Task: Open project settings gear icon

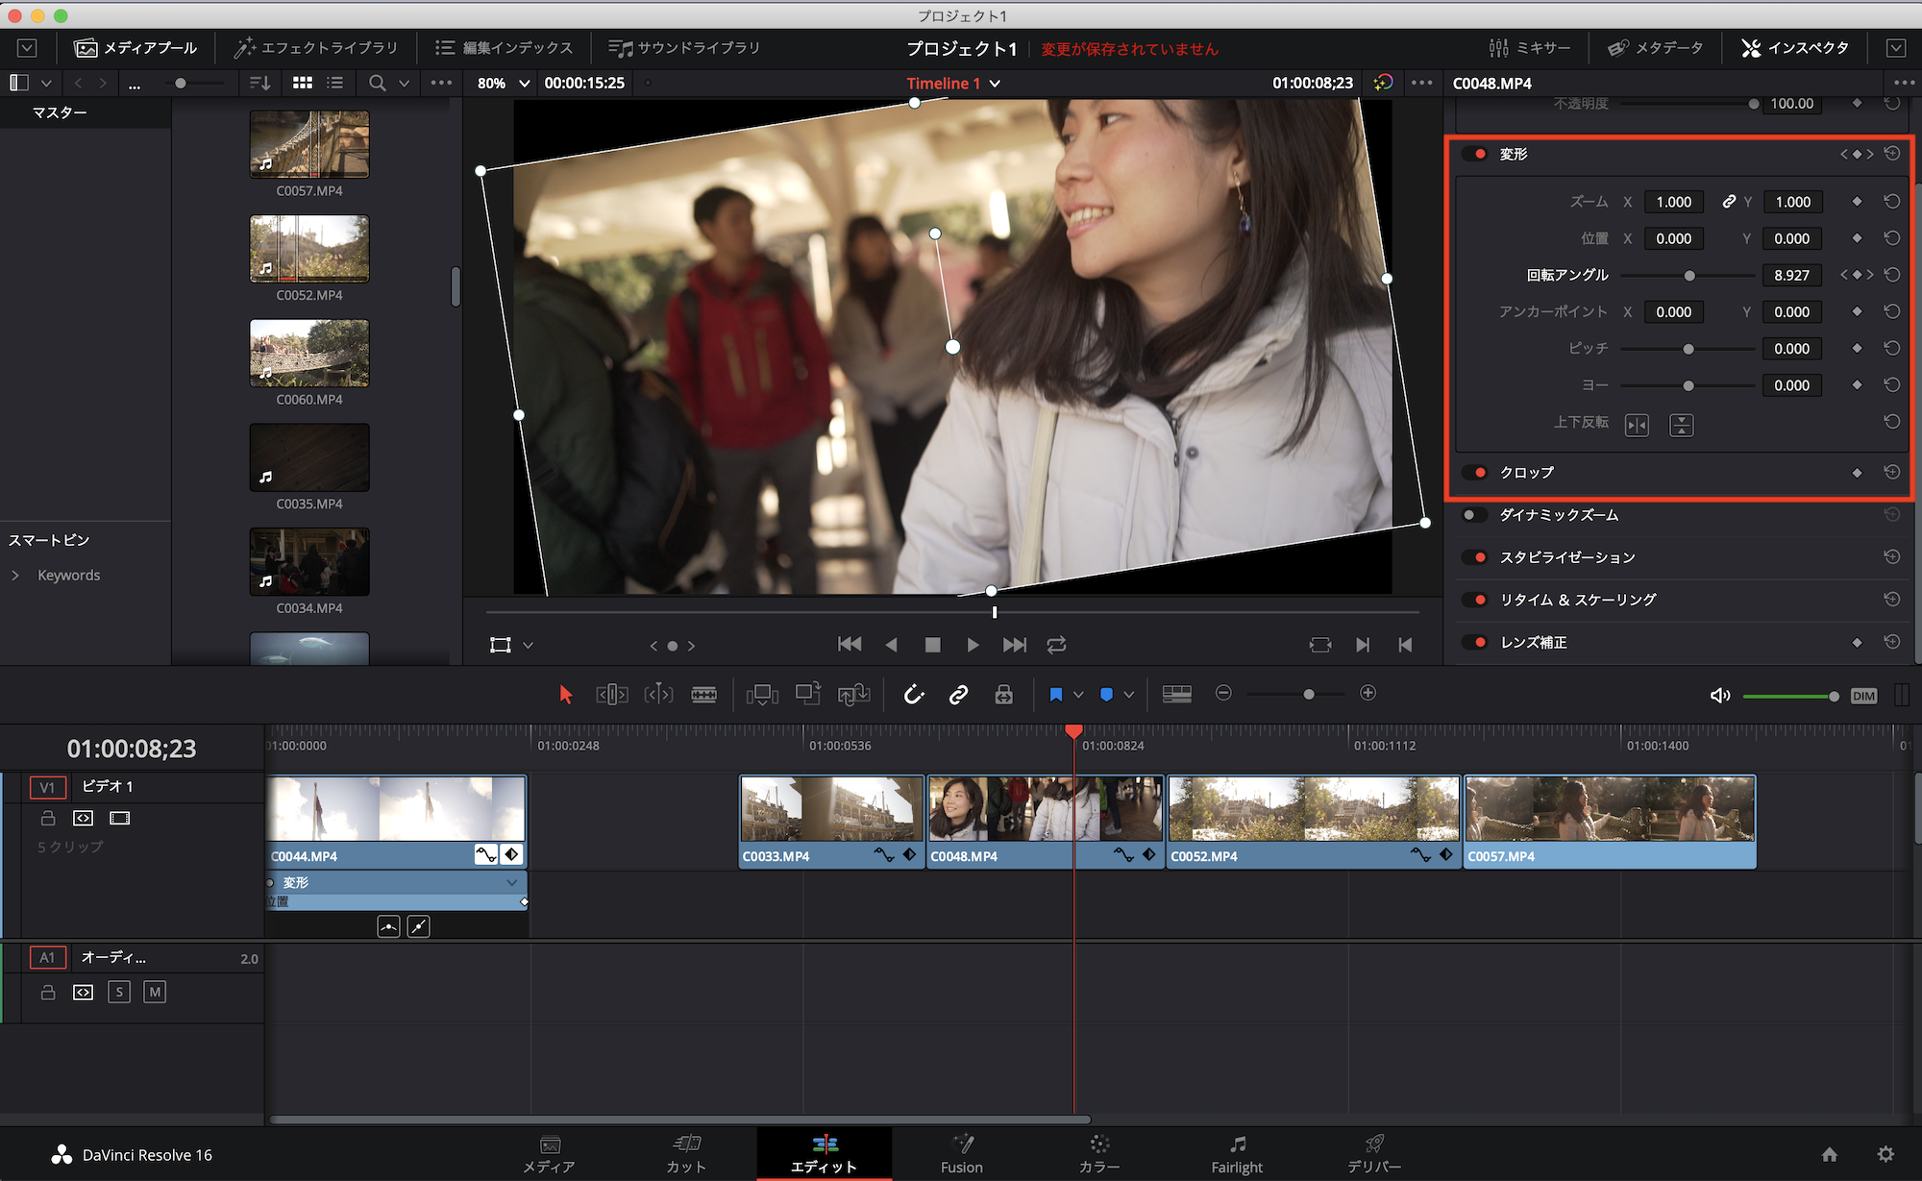Action: click(1885, 1154)
